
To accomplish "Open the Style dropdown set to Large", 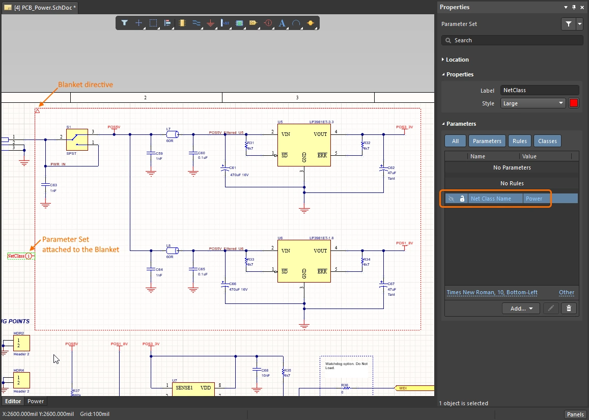I will (x=533, y=103).
